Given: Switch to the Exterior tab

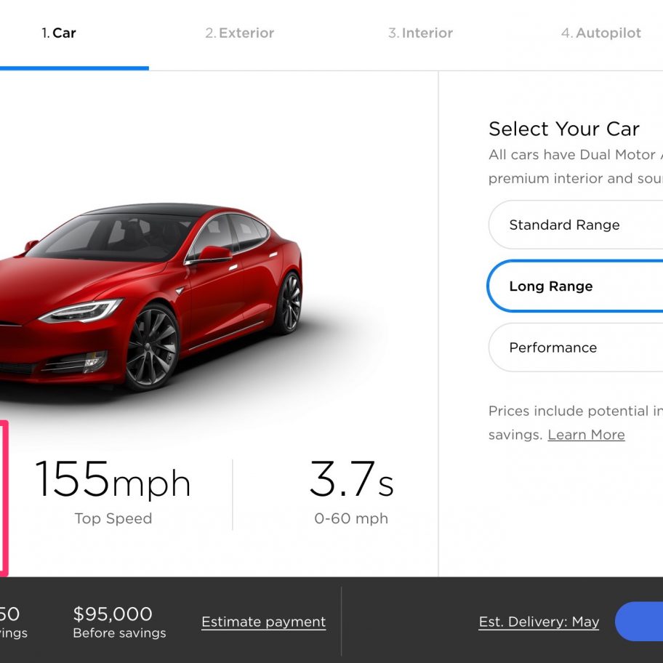Looking at the screenshot, I should 240,33.
